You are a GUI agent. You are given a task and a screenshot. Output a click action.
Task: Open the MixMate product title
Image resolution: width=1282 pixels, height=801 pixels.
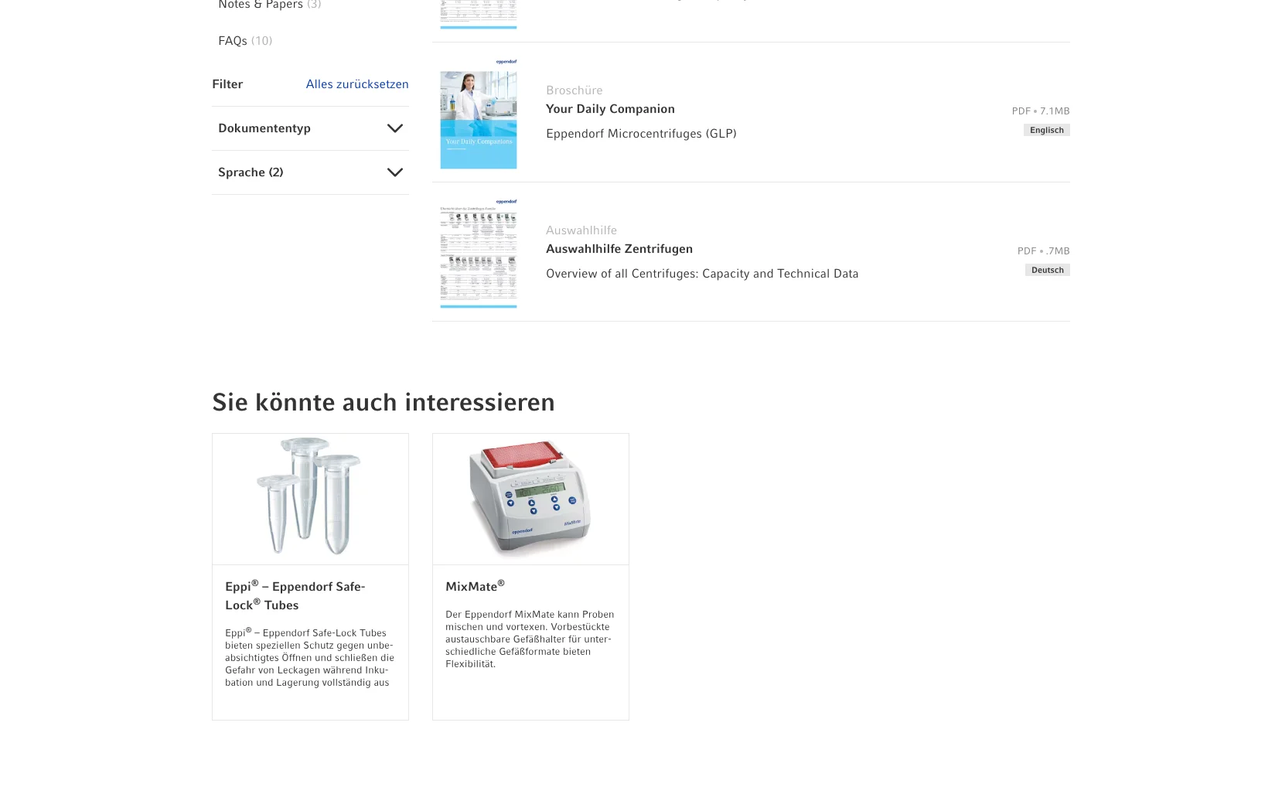pos(475,586)
